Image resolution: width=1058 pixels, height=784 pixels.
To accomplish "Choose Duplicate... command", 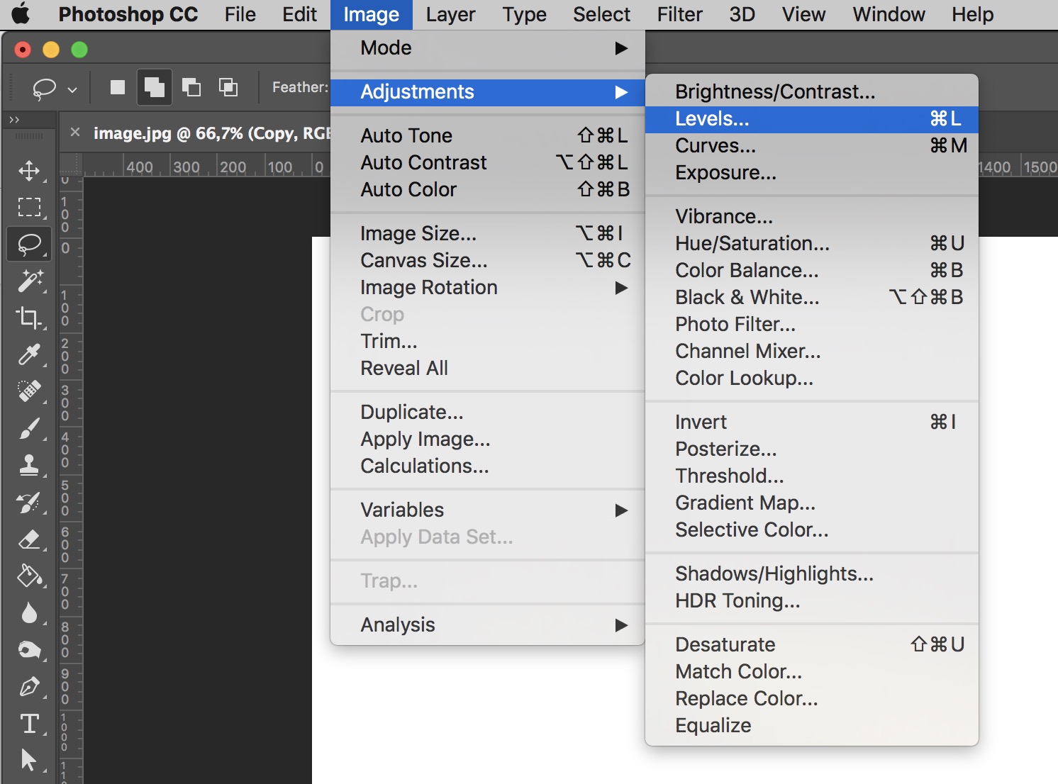I will point(488,413).
